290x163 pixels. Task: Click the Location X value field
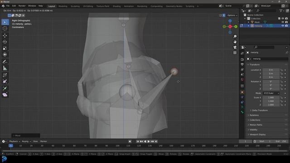(271, 70)
